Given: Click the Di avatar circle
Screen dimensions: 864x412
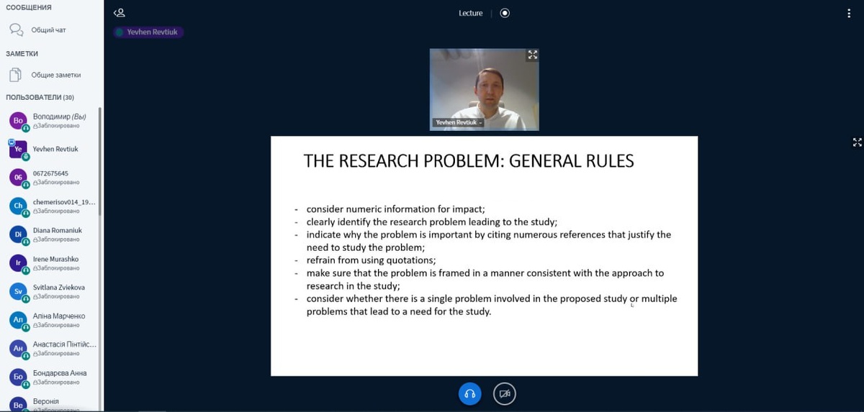Looking at the screenshot, I should click(18, 234).
